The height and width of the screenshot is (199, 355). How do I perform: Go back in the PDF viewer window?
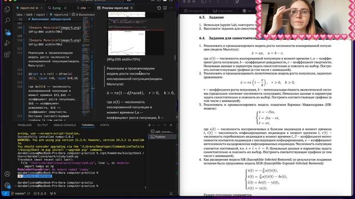[x=217, y=2]
